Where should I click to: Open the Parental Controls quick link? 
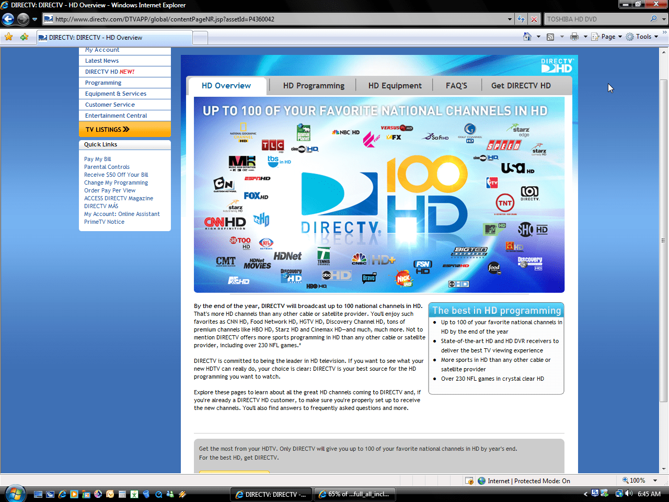[x=107, y=167]
